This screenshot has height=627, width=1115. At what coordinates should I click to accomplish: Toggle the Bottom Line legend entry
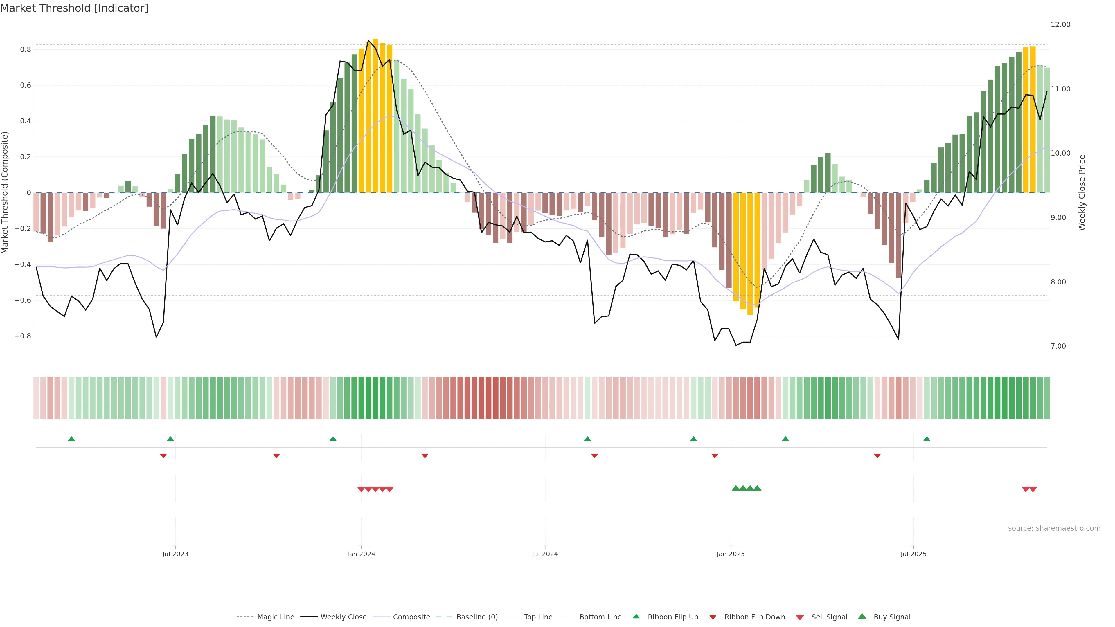tap(600, 617)
